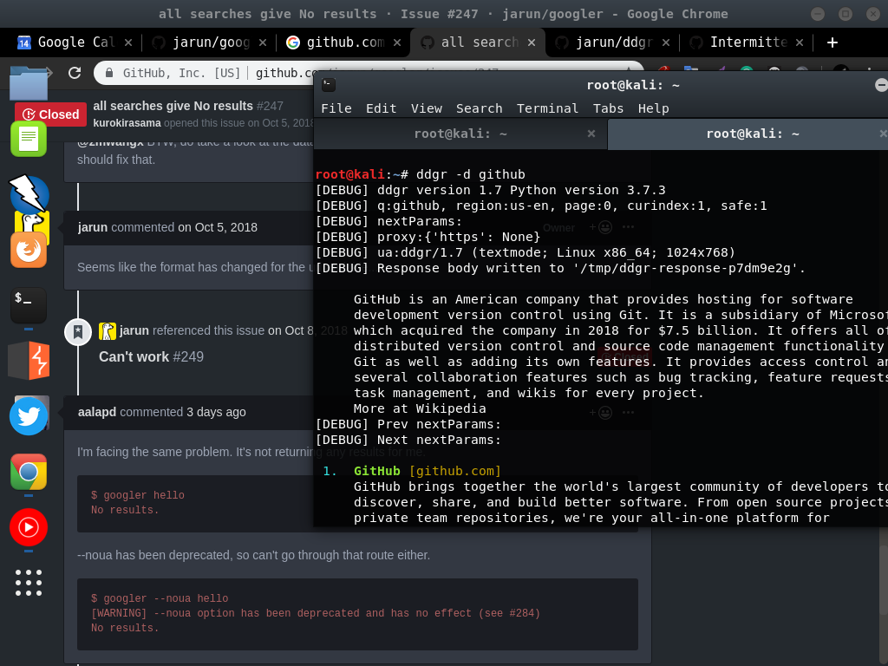Close the first root@kali terminal tab
888x666 pixels.
point(591,134)
